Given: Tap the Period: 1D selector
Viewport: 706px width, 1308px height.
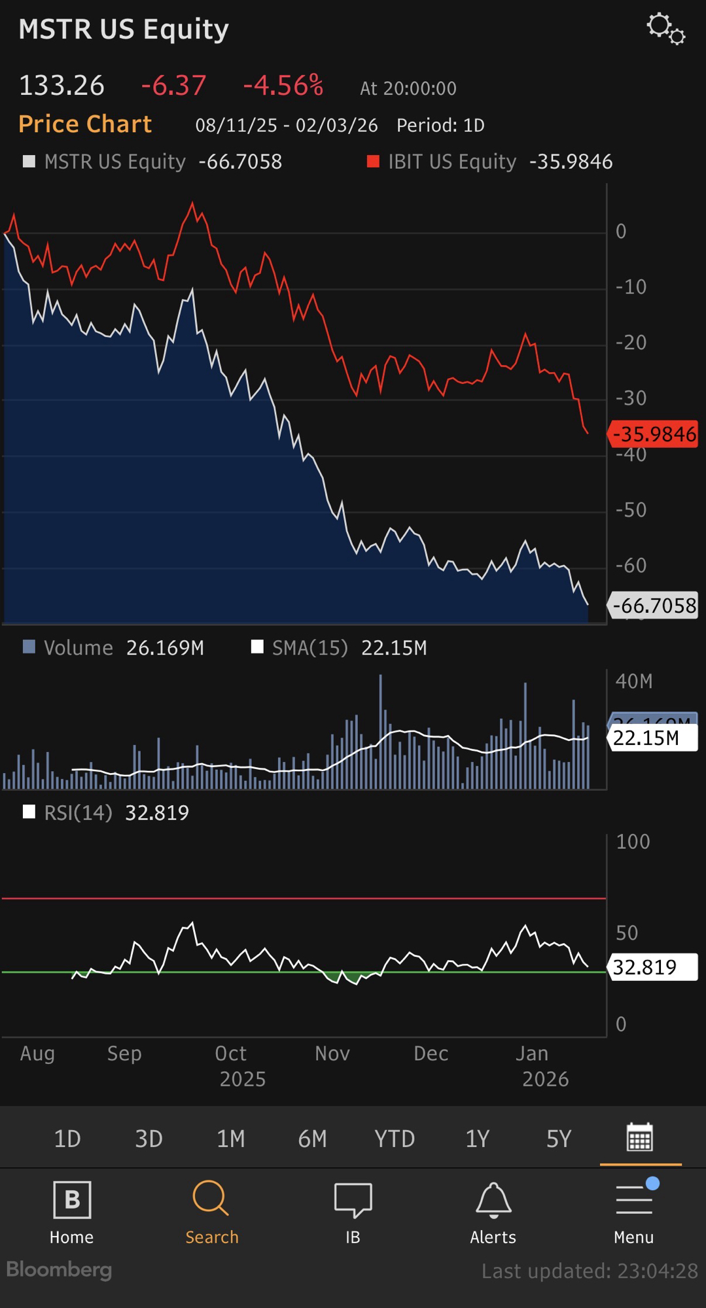Looking at the screenshot, I should click(x=440, y=125).
